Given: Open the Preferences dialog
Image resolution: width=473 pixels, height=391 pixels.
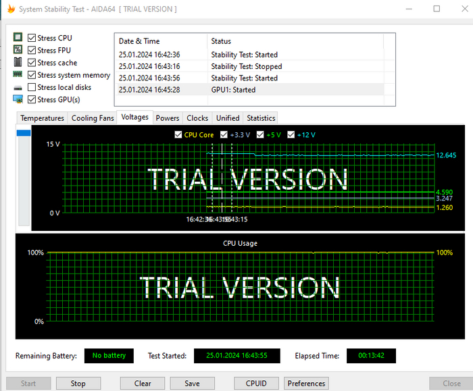Looking at the screenshot, I should (x=306, y=383).
